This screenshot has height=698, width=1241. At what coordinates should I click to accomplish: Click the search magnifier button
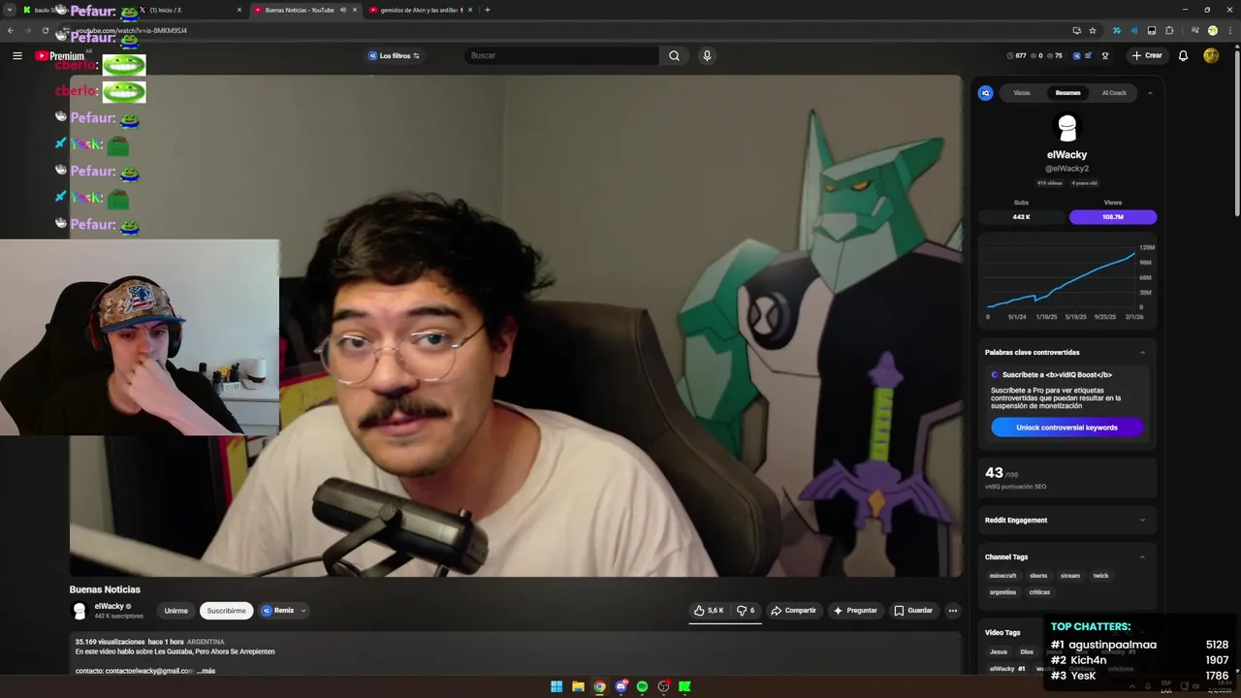(674, 55)
